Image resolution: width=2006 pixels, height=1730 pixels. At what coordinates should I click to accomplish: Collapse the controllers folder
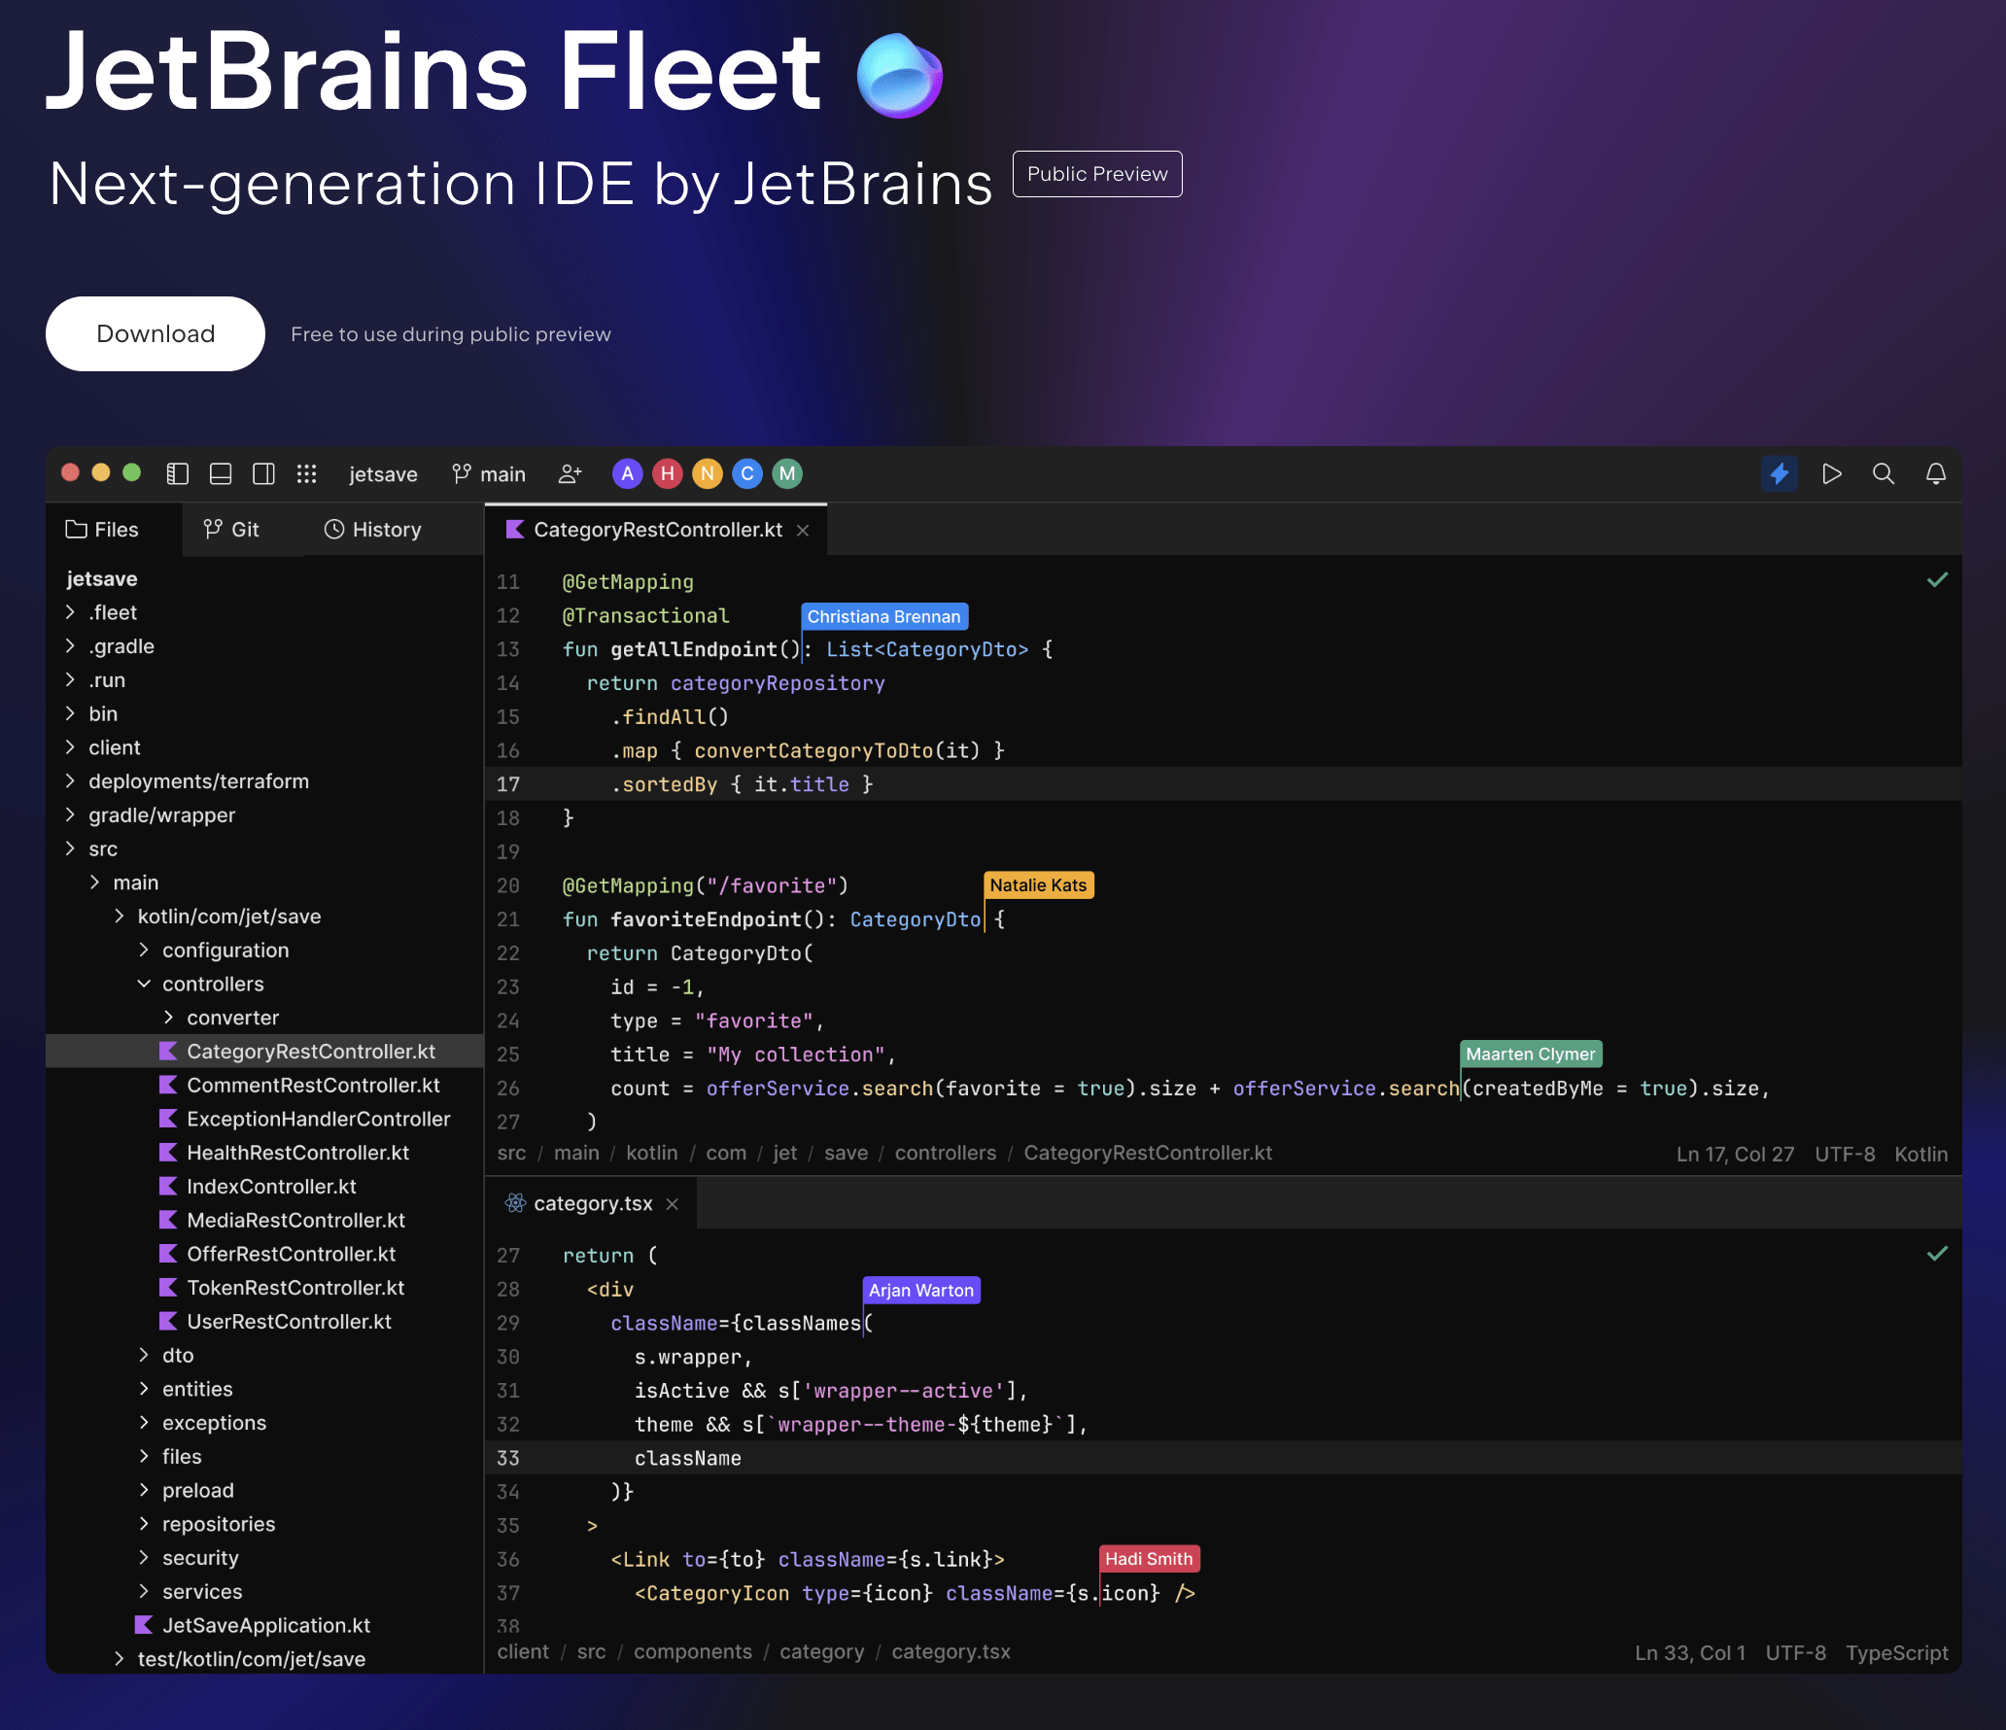click(144, 984)
